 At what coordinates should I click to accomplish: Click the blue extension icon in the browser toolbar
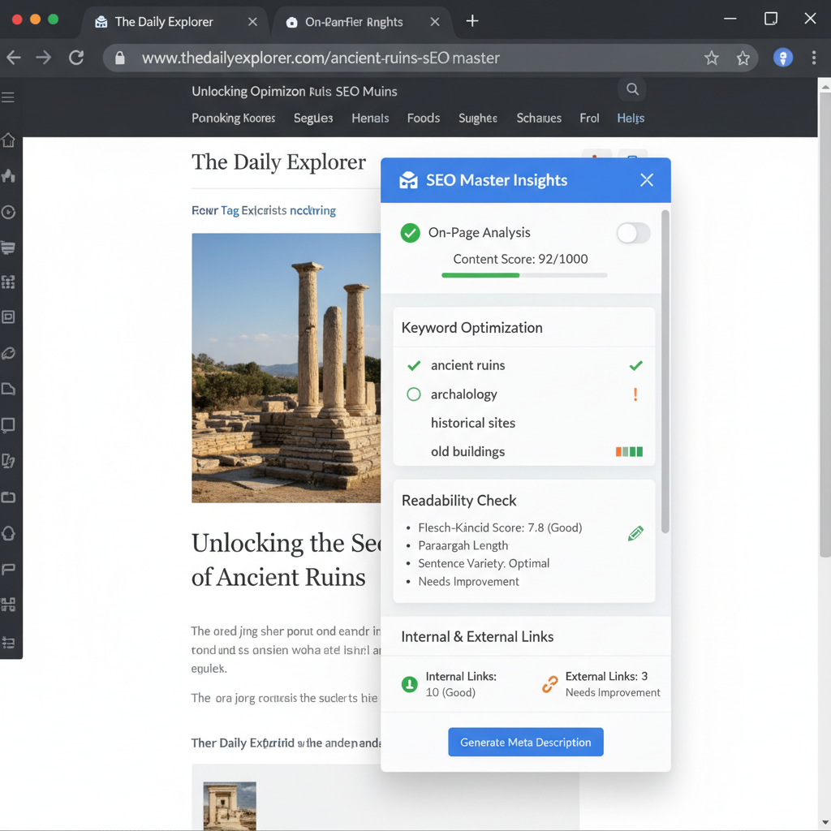(783, 58)
